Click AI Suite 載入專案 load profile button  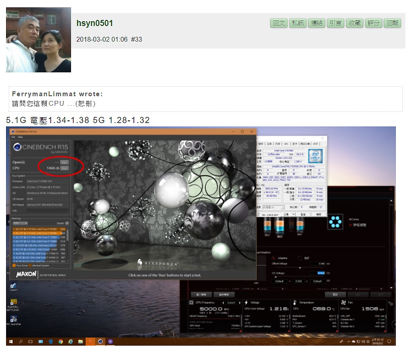click(x=201, y=295)
